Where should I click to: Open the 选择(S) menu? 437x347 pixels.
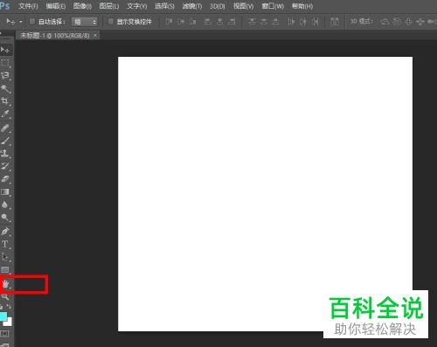pos(164,6)
